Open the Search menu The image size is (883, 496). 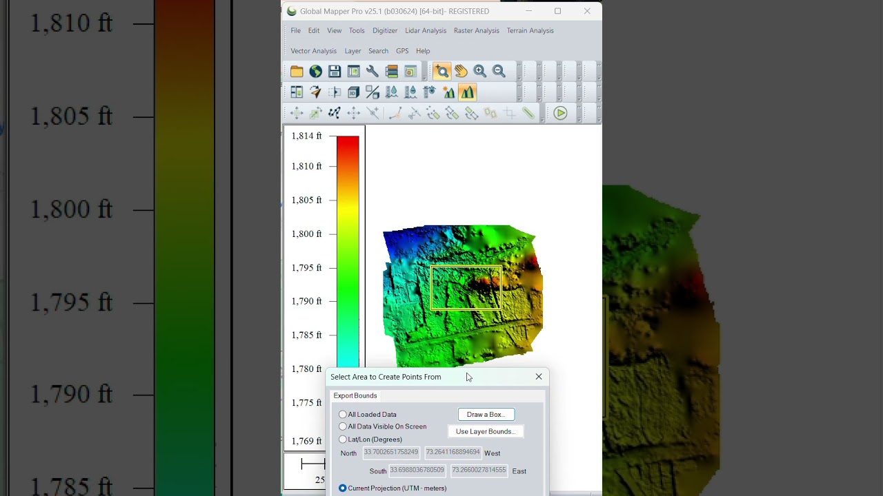(x=378, y=51)
